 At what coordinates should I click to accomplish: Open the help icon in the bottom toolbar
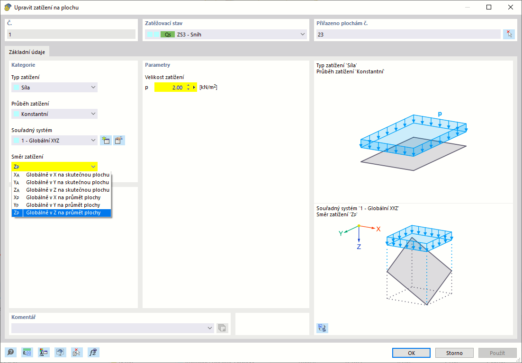10,353
